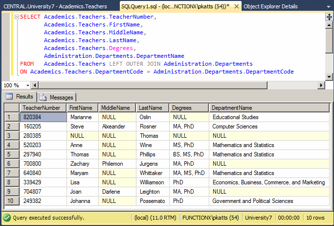Select the LastName column header

(x=153, y=108)
